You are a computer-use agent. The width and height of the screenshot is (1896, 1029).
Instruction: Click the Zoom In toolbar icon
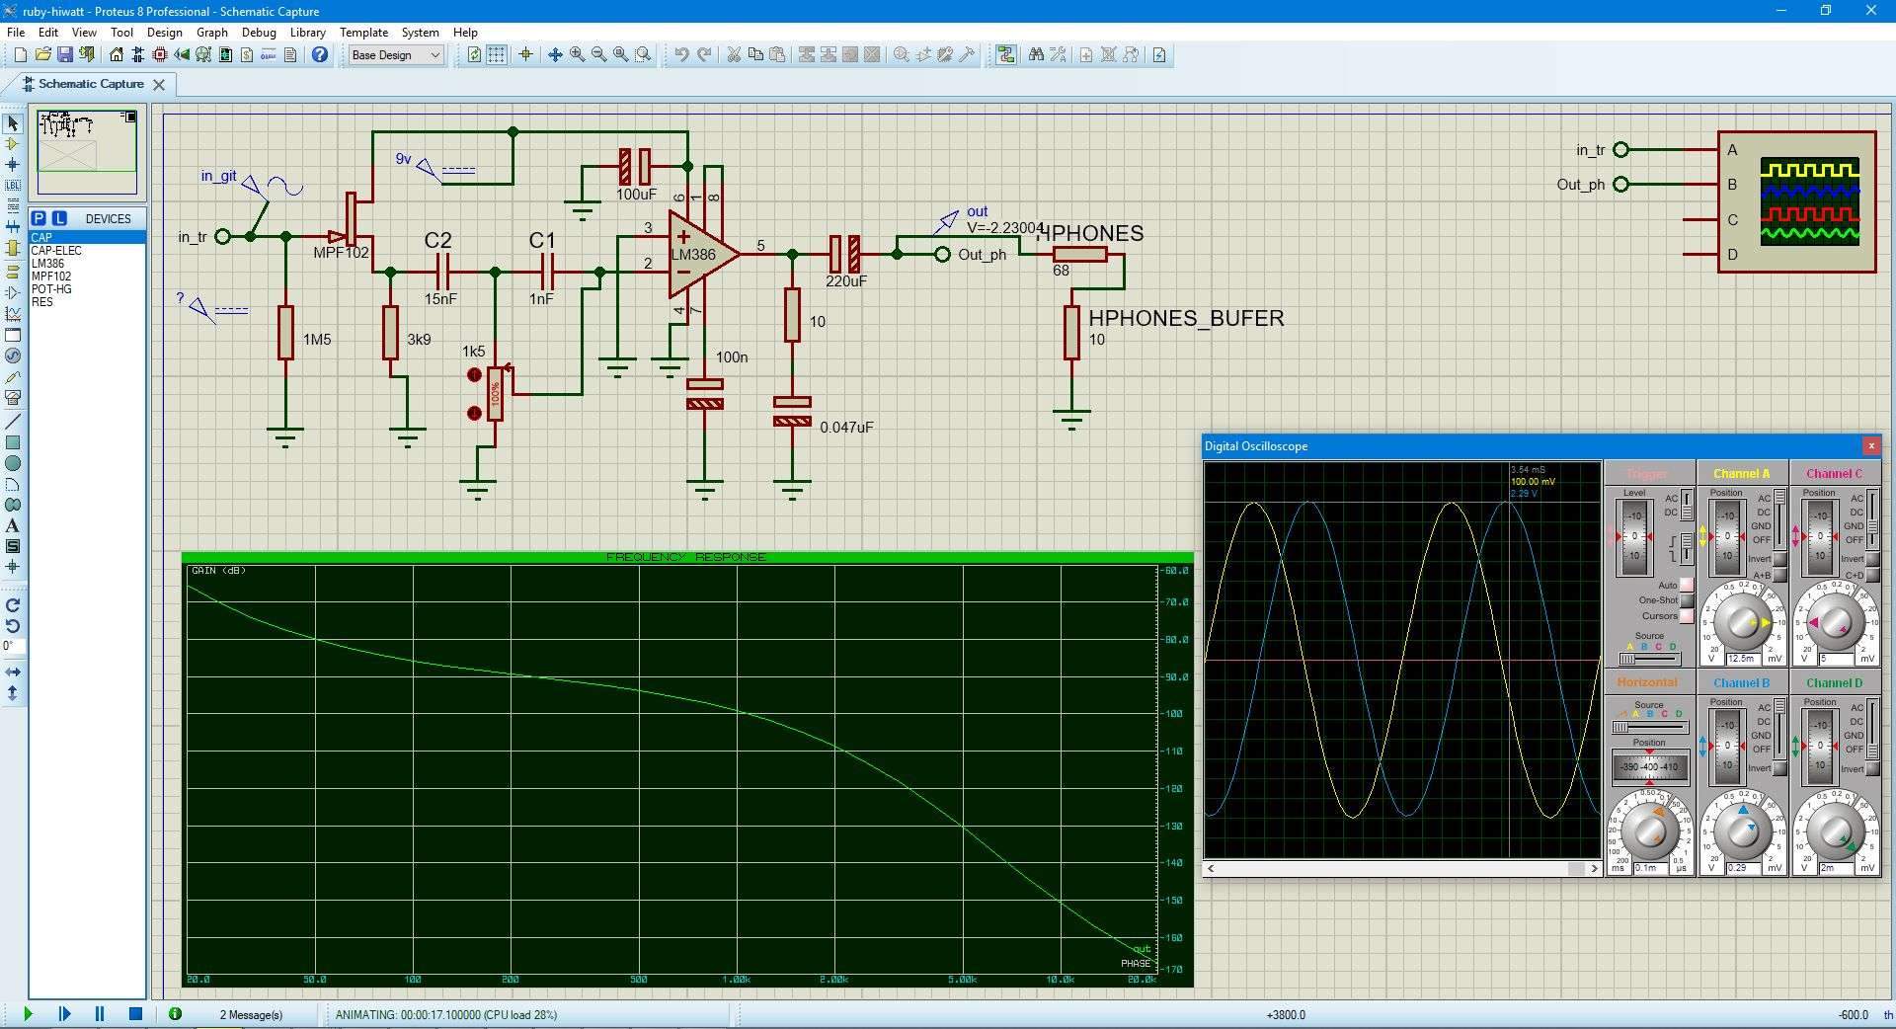pos(578,55)
